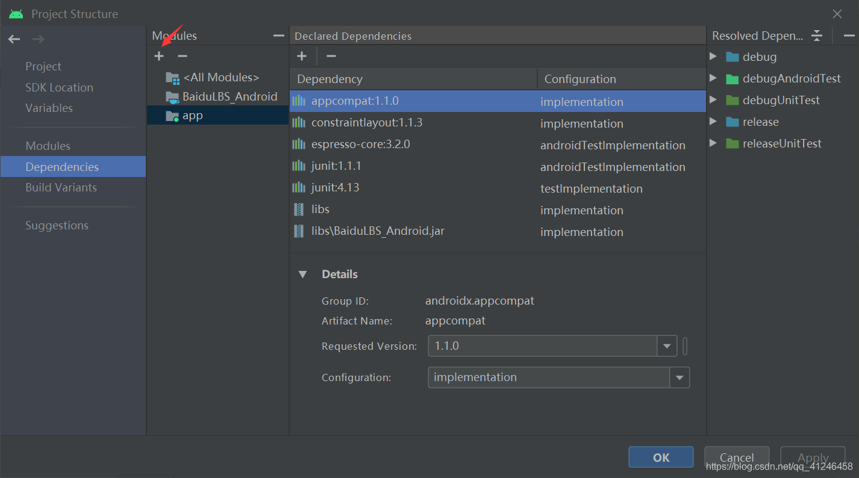The height and width of the screenshot is (478, 859).
Task: Collapse the Details section
Action: point(303,275)
